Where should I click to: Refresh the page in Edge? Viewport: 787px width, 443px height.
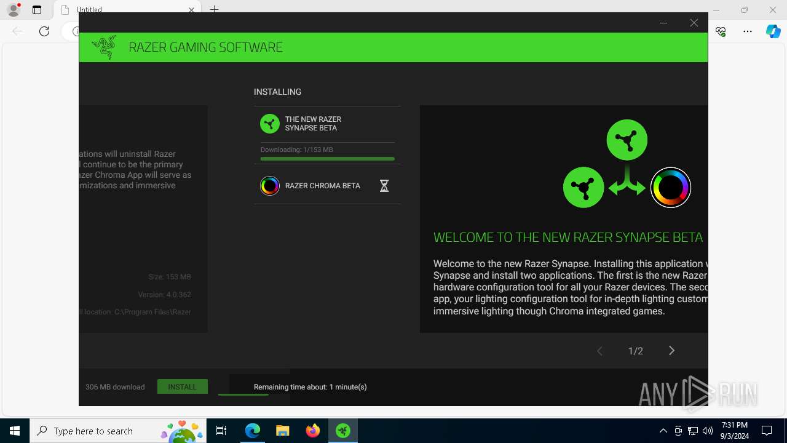point(44,31)
